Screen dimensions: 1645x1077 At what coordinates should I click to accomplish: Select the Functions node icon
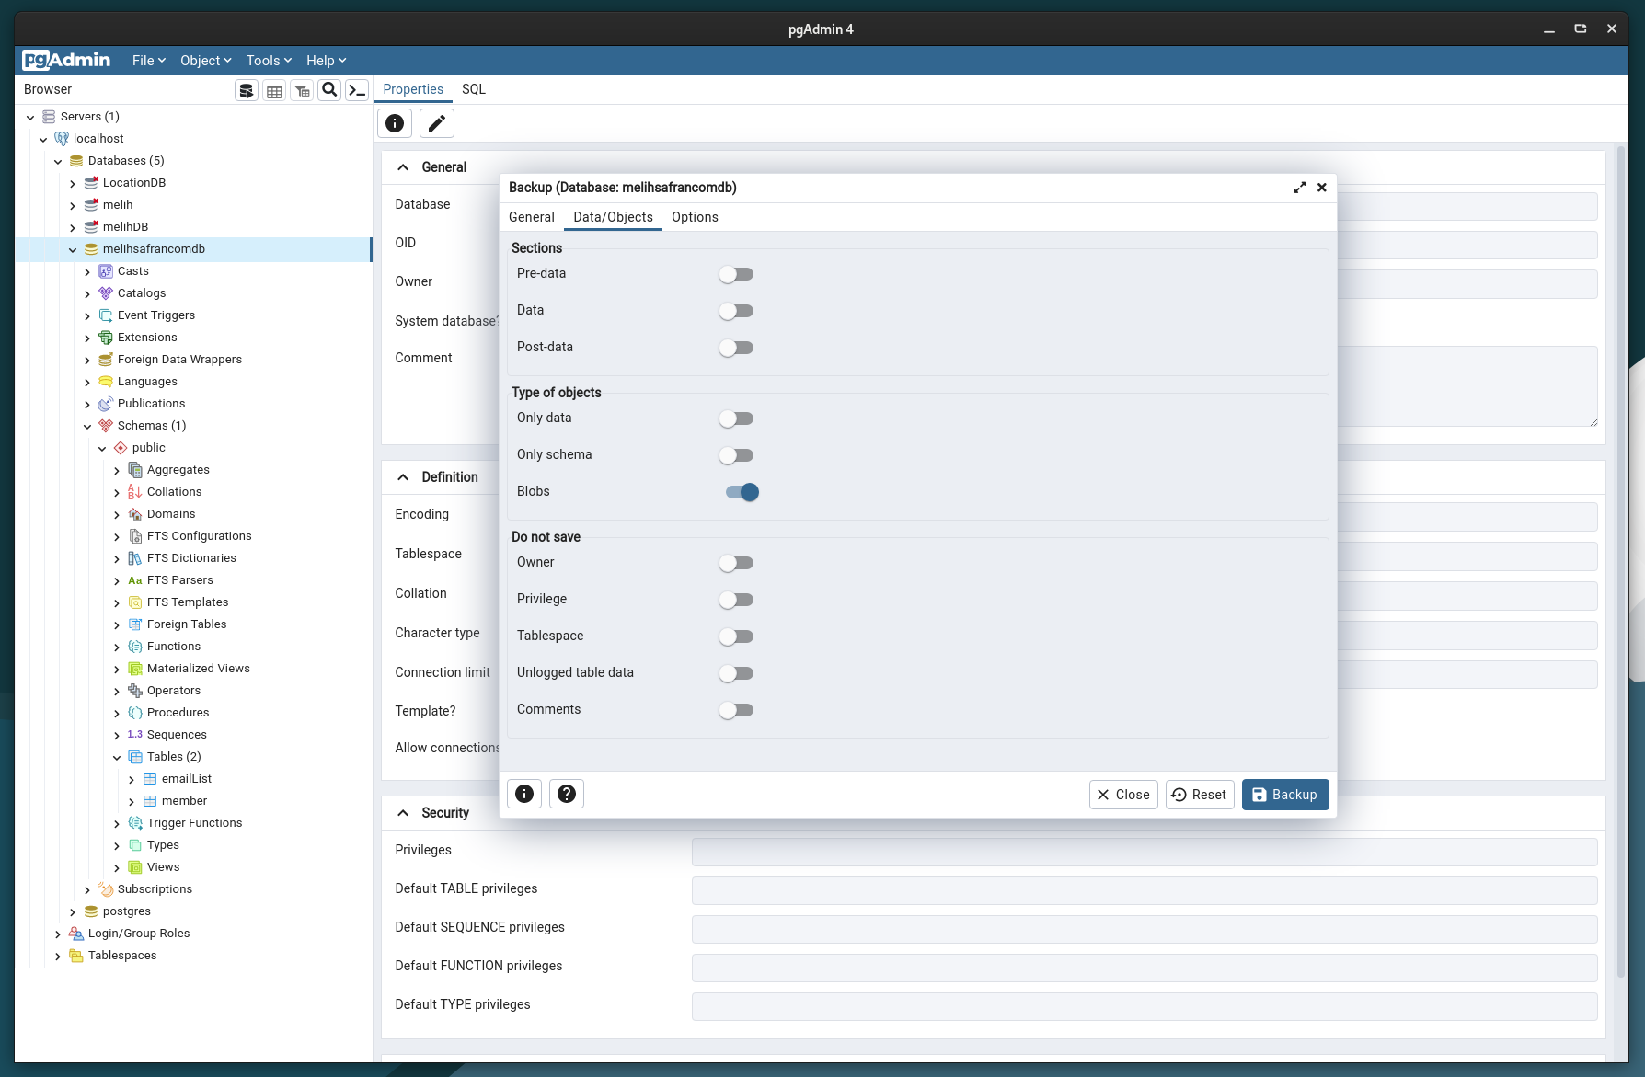(135, 647)
